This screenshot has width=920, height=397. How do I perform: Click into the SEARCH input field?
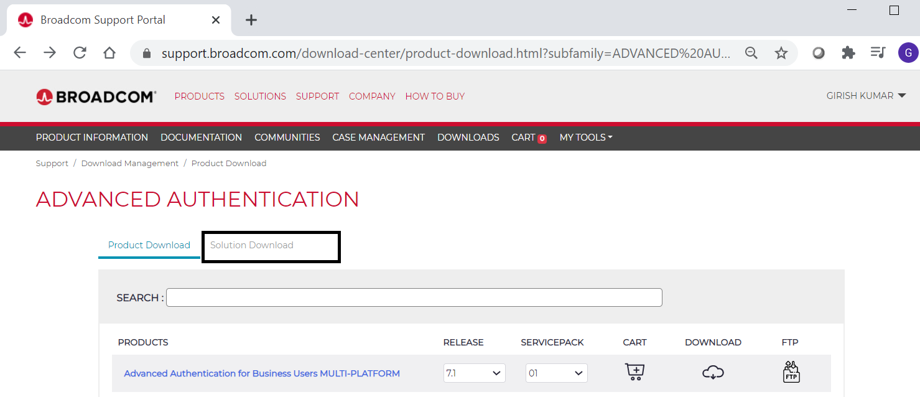point(414,297)
